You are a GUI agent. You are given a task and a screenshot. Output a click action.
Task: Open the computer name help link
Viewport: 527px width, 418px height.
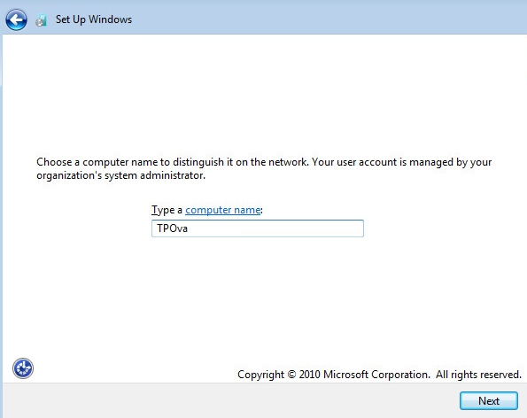[223, 210]
